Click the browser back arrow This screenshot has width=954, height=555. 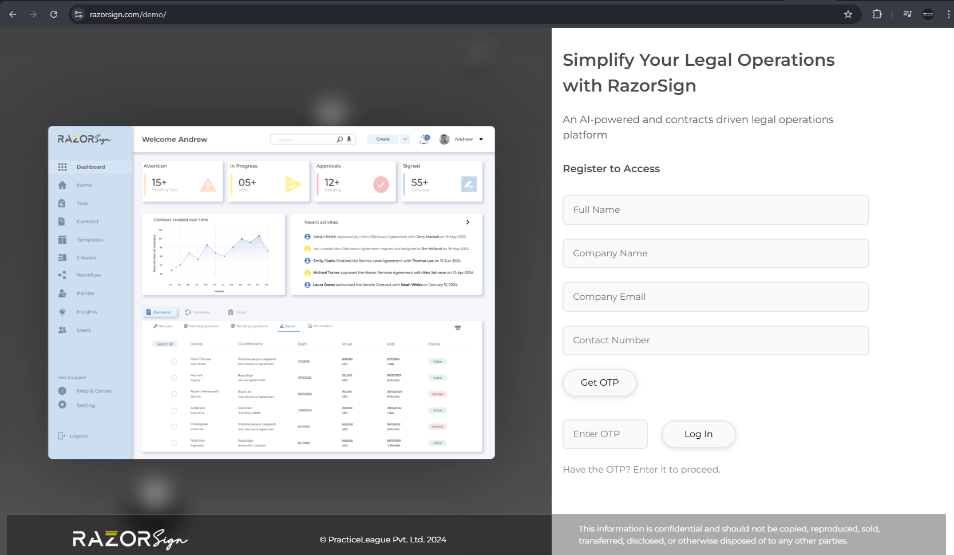(x=13, y=14)
